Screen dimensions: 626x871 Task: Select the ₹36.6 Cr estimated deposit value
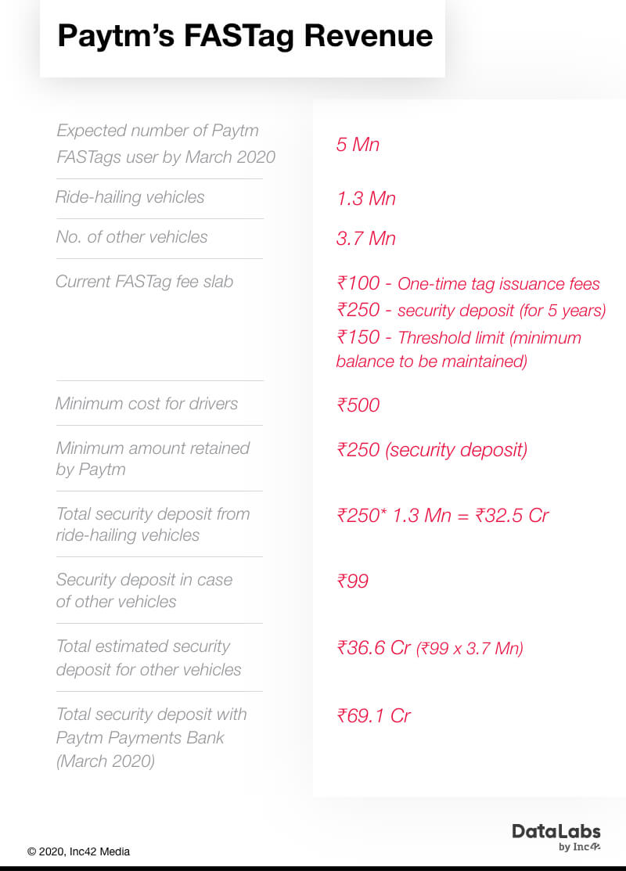point(373,648)
